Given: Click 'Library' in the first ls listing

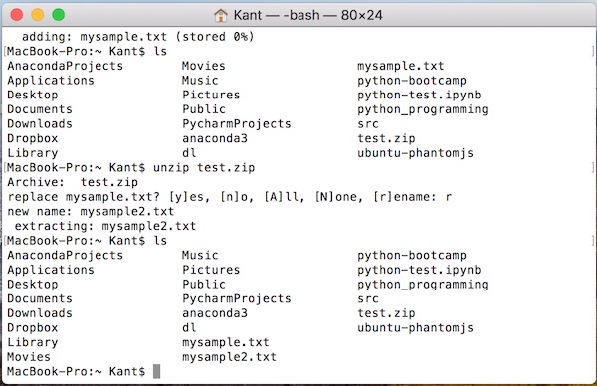Looking at the screenshot, I should 33,153.
